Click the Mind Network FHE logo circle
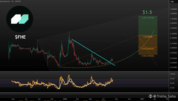 pyautogui.click(x=20, y=19)
